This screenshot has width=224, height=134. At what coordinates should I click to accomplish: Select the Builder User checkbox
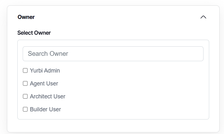pyautogui.click(x=25, y=109)
